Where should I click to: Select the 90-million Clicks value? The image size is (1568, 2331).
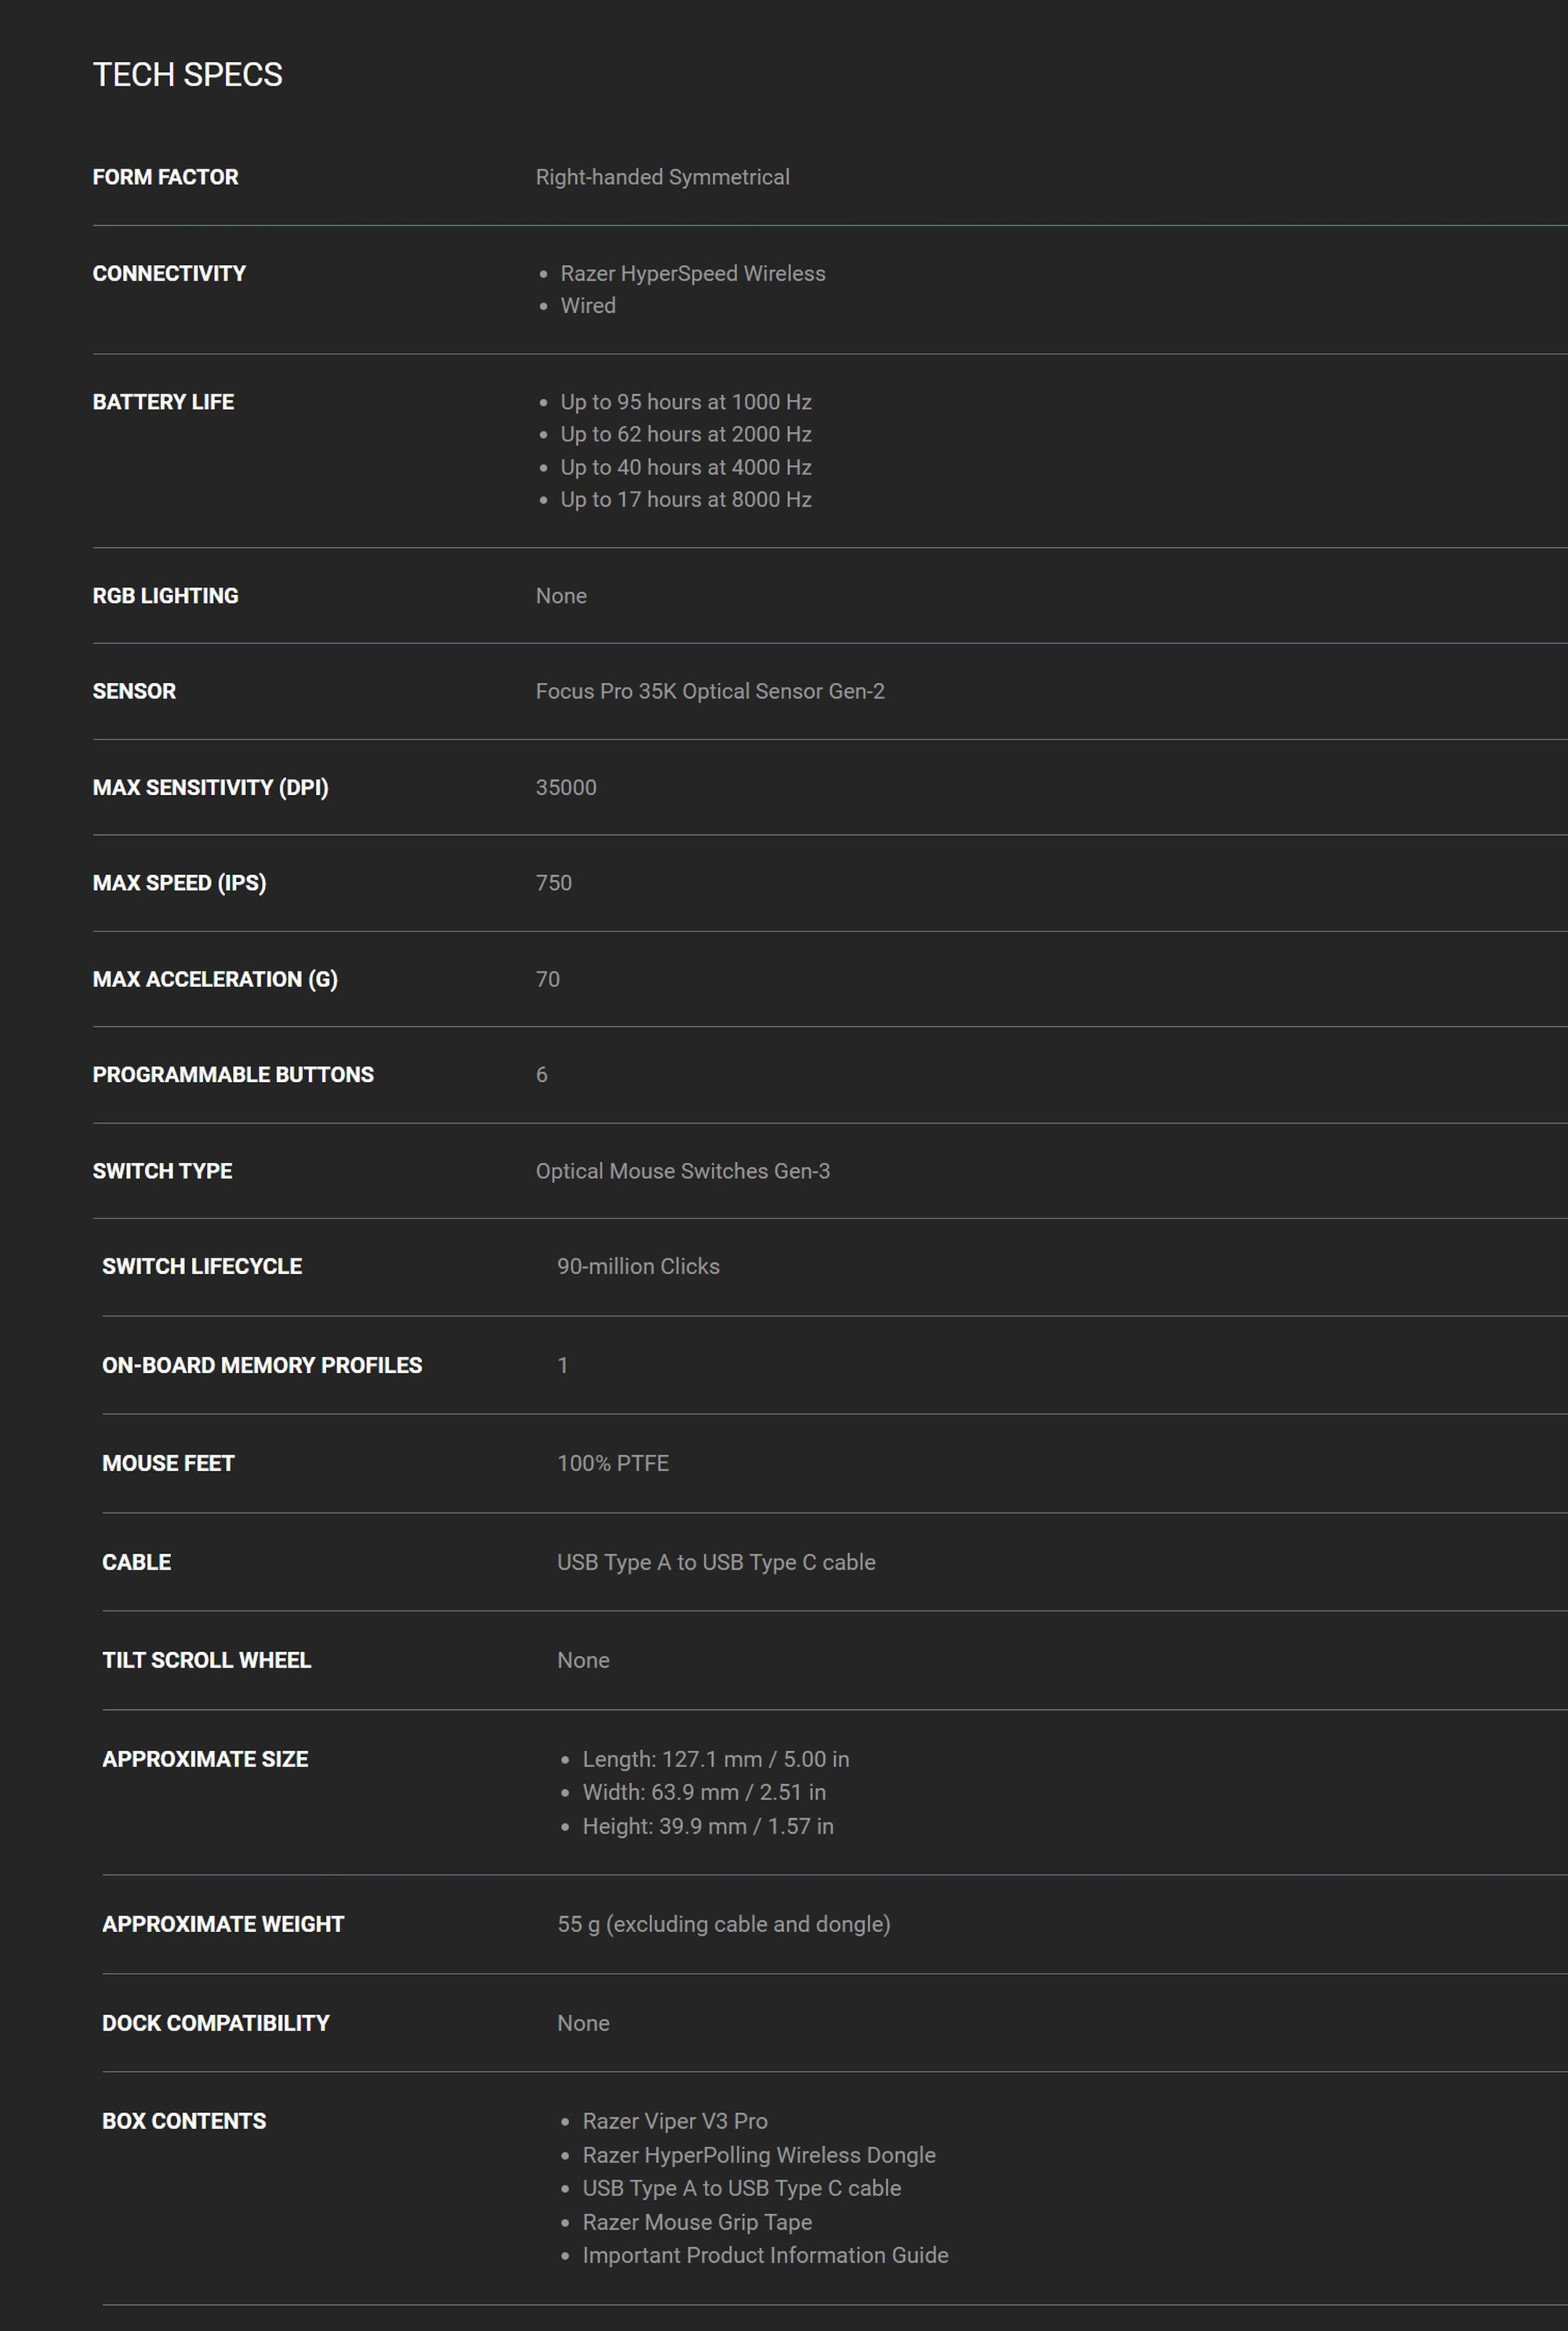638,1266
